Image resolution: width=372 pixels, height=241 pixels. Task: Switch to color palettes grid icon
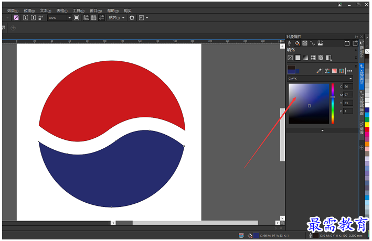[x=342, y=71]
